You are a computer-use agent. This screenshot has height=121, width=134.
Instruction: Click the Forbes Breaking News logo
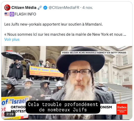[x=122, y=109]
